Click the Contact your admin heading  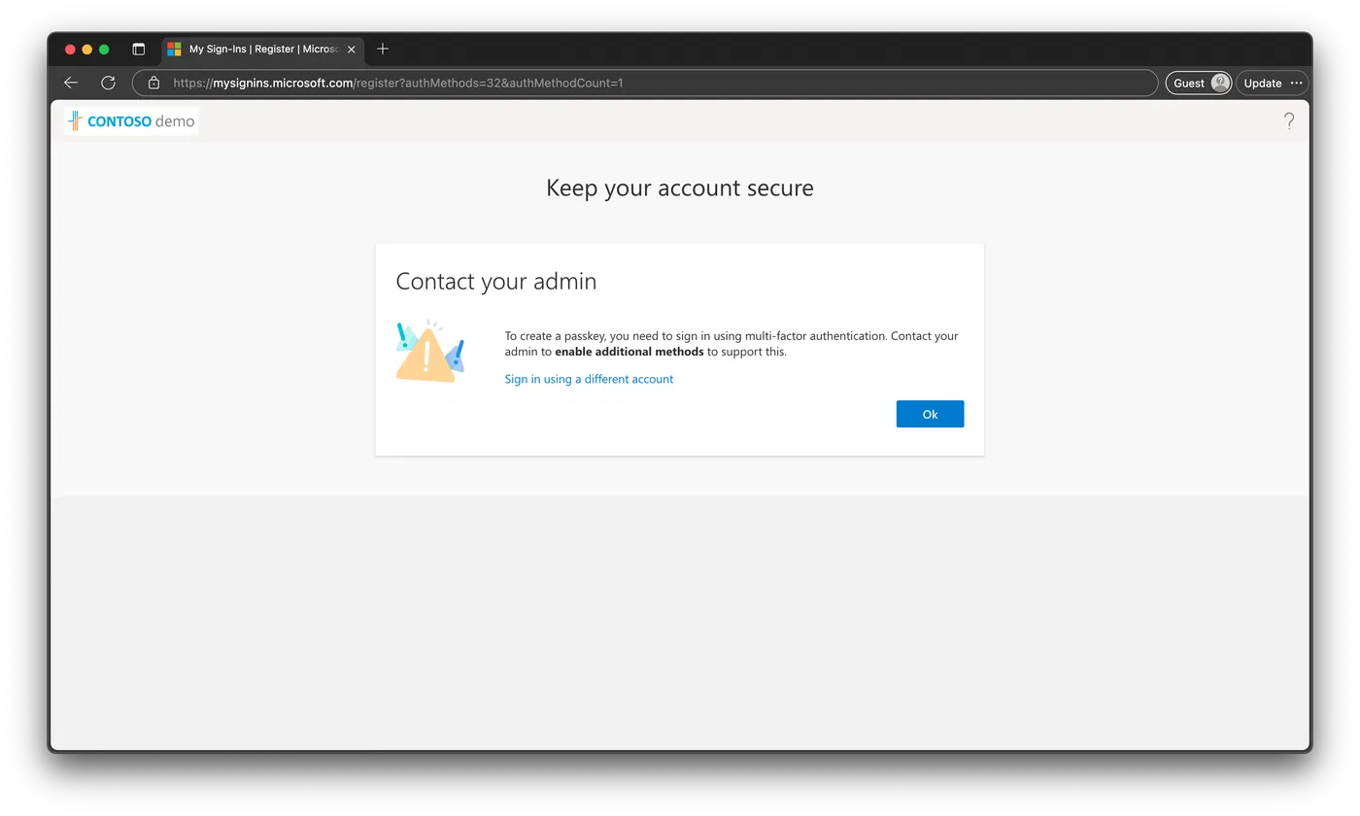pyautogui.click(x=496, y=282)
